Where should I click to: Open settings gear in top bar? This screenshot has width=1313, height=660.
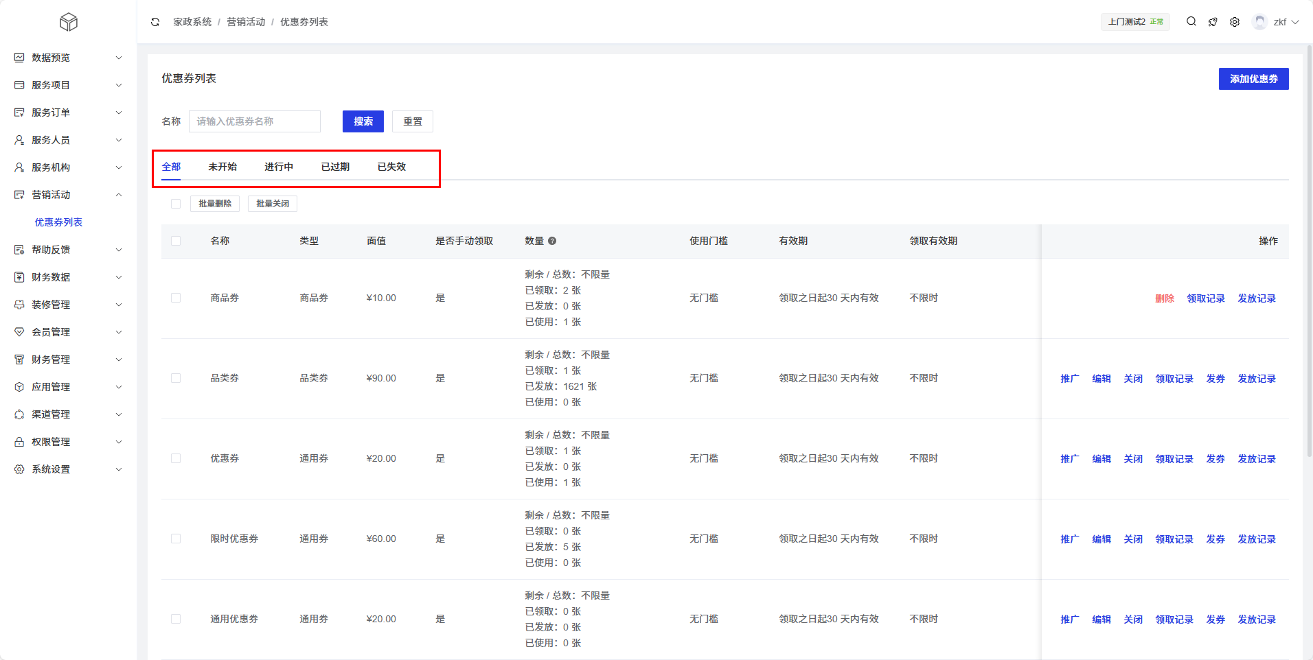coord(1235,22)
